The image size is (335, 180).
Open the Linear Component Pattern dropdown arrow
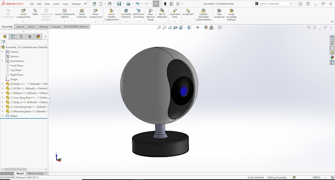65,22
